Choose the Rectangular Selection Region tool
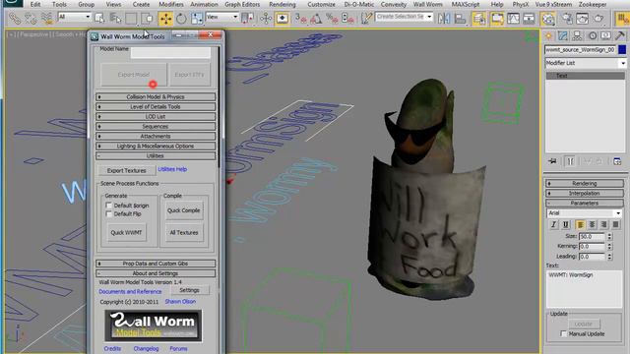 (131, 19)
